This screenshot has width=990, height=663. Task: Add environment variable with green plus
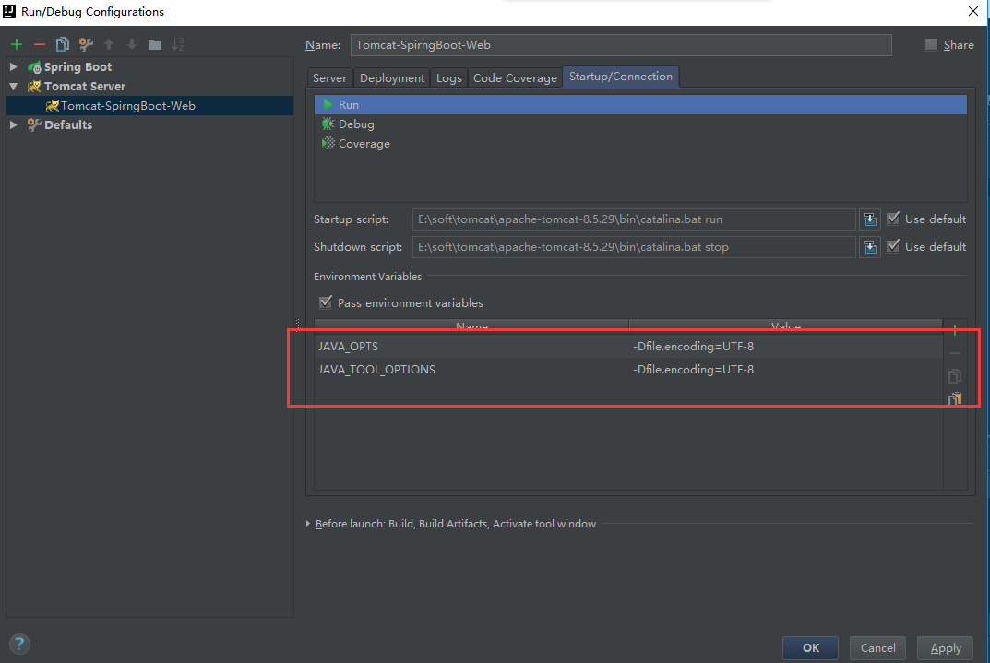(x=955, y=329)
